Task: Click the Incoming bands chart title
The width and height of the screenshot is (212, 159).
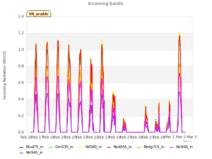Action: pos(106,4)
